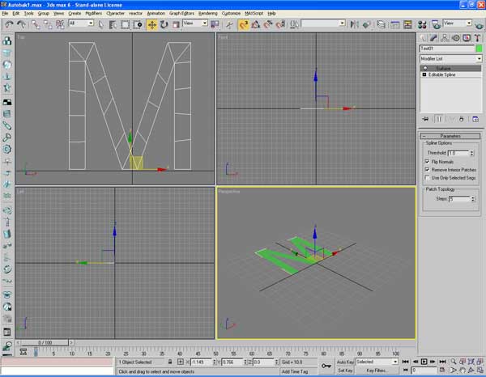Click the X coordinate input field
This screenshot has height=377, width=486.
pos(201,362)
